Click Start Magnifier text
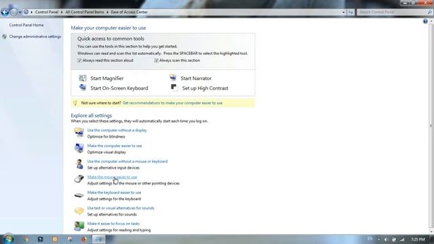 click(107, 79)
